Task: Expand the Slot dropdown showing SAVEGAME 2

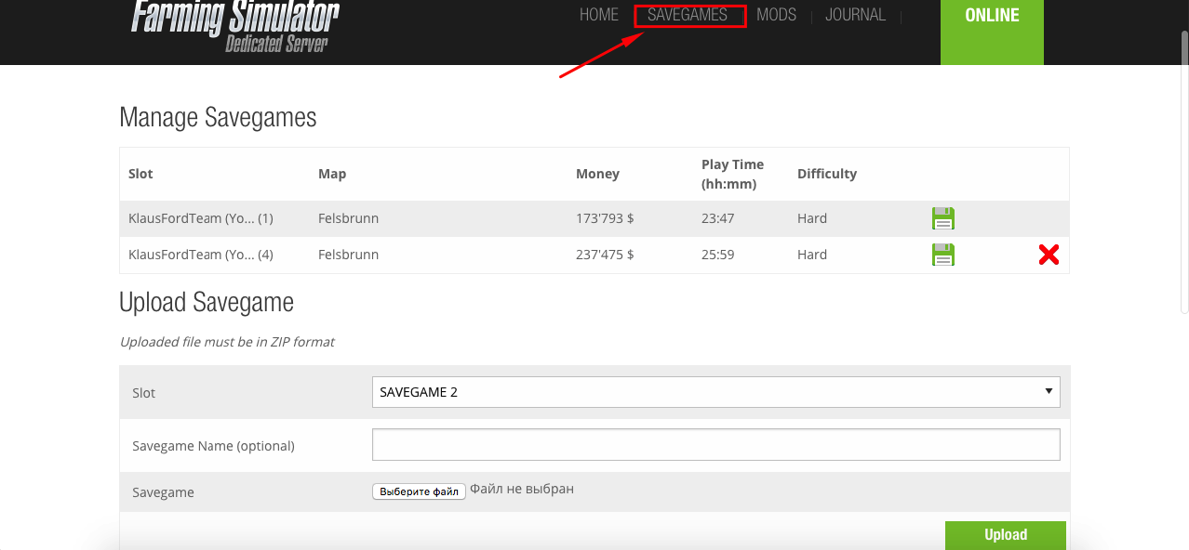Action: click(x=715, y=392)
